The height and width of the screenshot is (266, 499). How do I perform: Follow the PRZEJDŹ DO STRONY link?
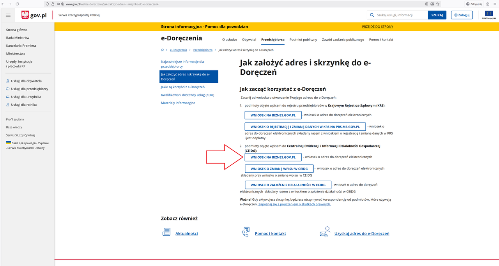click(377, 27)
